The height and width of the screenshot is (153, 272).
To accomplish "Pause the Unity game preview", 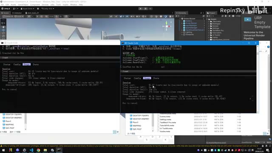I will (x=145, y=8).
